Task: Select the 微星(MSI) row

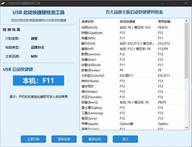Action: click(132, 38)
